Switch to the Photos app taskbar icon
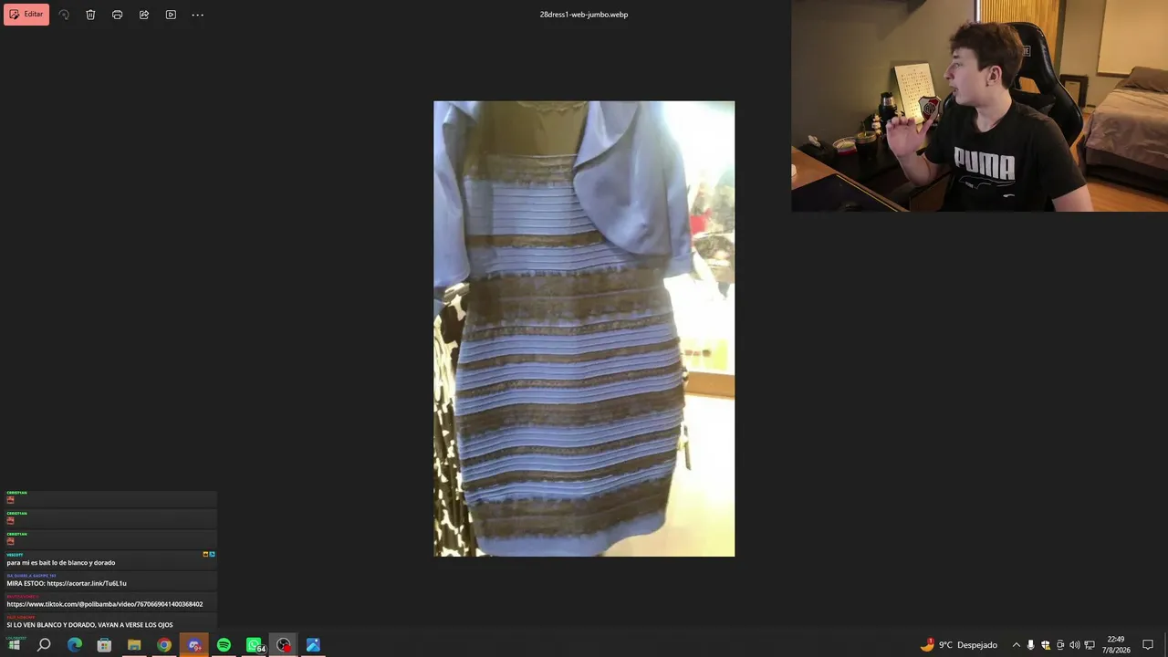1168x657 pixels. pos(313,645)
